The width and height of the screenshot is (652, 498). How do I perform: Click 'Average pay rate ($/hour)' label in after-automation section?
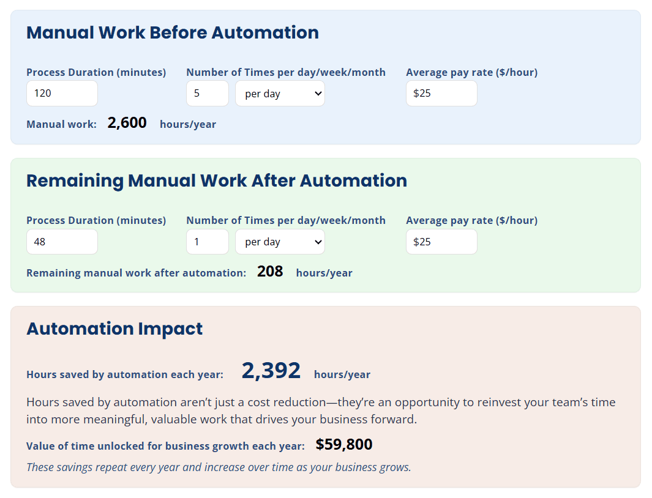pyautogui.click(x=471, y=220)
